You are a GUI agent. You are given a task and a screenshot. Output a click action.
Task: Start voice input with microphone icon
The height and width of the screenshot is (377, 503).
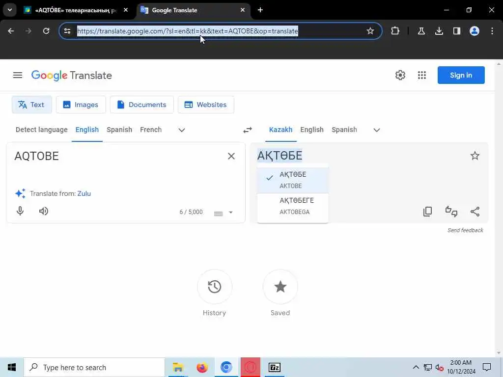[20, 211]
